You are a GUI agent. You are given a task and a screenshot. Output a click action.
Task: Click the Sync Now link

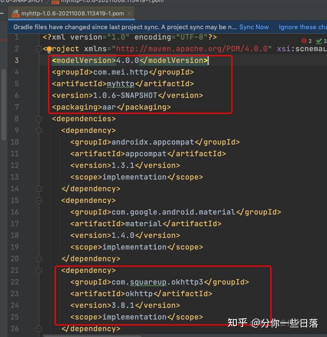click(x=254, y=27)
